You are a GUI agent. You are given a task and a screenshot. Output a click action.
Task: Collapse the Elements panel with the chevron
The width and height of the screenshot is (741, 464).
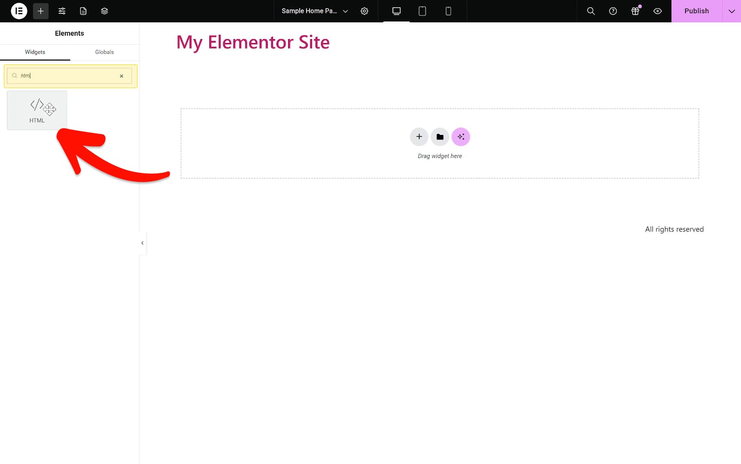pyautogui.click(x=142, y=243)
